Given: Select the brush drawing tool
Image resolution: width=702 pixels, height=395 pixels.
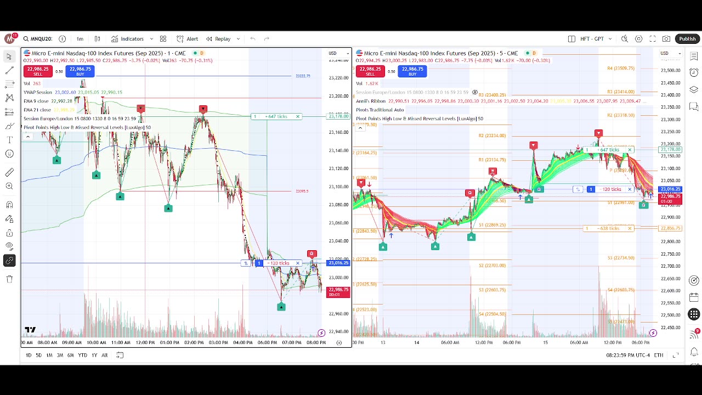Looking at the screenshot, I should pos(9,126).
